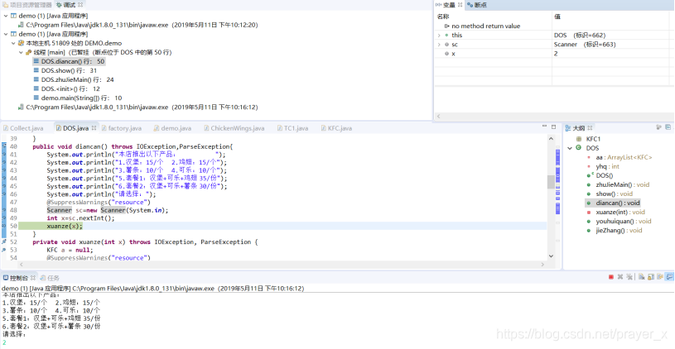Collapse the second demo (1) launch node
675x349 pixels.
[x=6, y=34]
